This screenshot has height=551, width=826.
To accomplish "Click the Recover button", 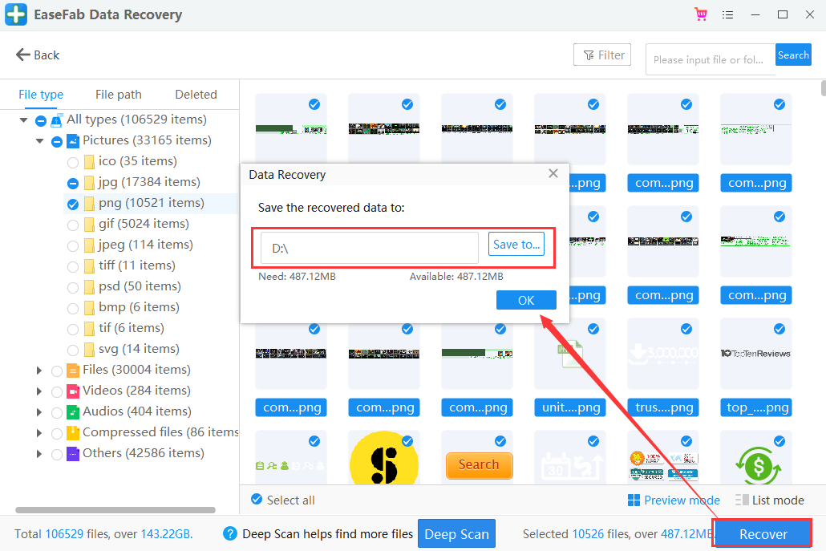I will point(763,533).
